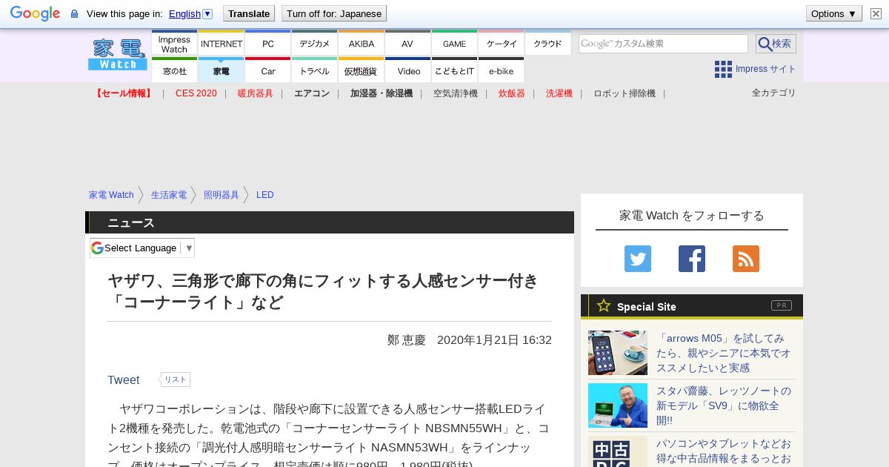Open the AKIBA tab
This screenshot has width=889, height=467.
click(x=361, y=43)
